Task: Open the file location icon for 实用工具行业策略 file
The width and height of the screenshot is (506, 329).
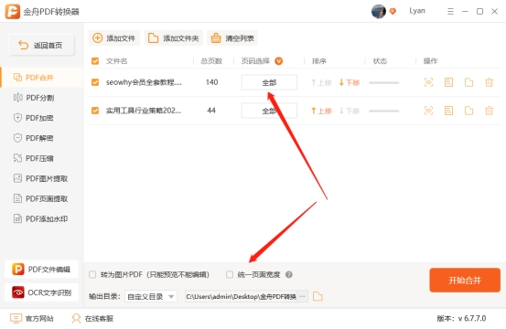Action: click(x=468, y=111)
